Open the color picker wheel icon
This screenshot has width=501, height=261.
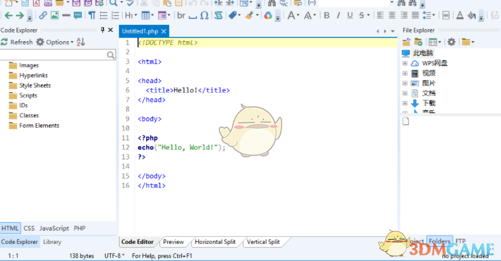pos(268,15)
